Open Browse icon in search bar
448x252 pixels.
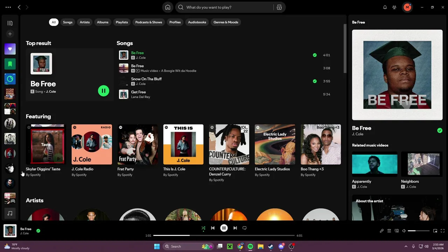(x=279, y=7)
